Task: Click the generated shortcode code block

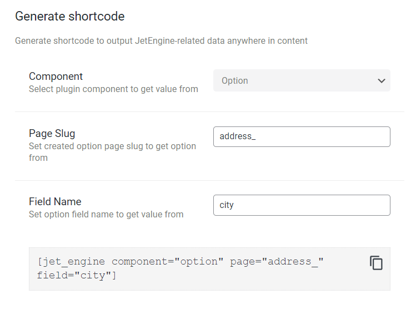Action: point(209,269)
